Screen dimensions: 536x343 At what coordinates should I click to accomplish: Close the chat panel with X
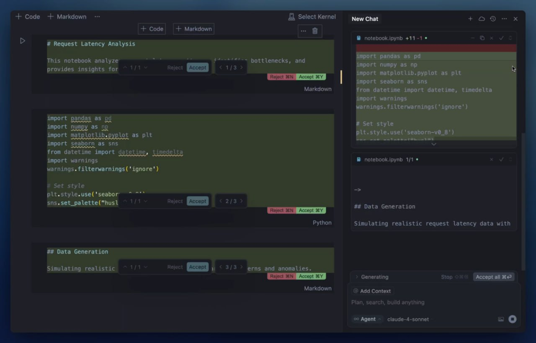pos(515,19)
